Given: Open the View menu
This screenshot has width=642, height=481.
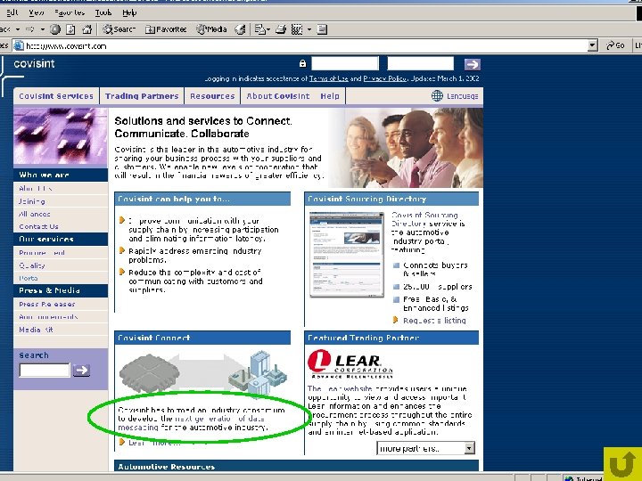Looking at the screenshot, I should (36, 12).
